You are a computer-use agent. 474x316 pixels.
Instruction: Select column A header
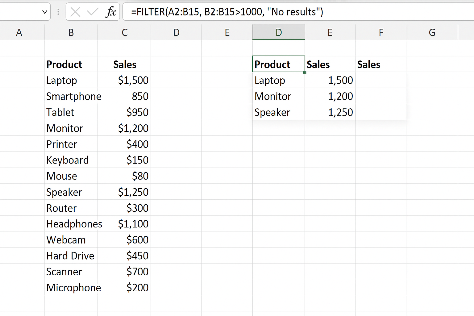19,32
